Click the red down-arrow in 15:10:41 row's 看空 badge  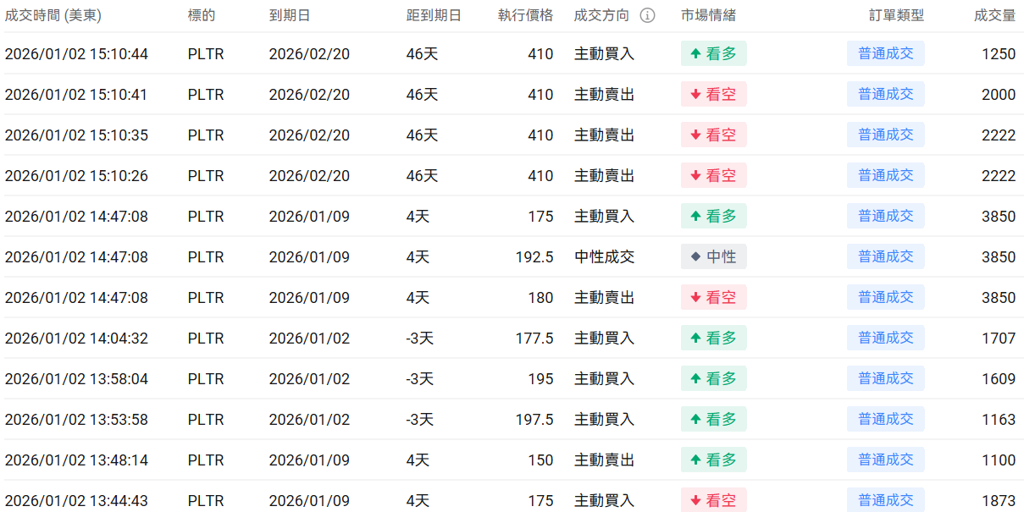[695, 95]
